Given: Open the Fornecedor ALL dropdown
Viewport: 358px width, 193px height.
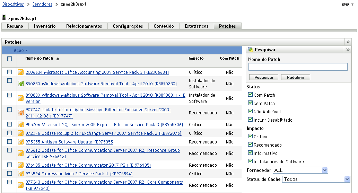Looking at the screenshot, I should [x=300, y=170].
